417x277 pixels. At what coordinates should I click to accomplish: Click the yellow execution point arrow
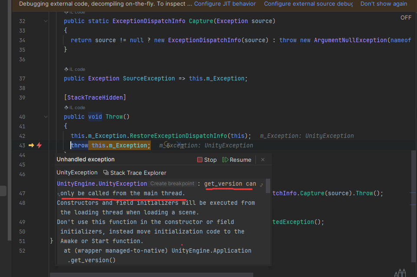pyautogui.click(x=31, y=145)
